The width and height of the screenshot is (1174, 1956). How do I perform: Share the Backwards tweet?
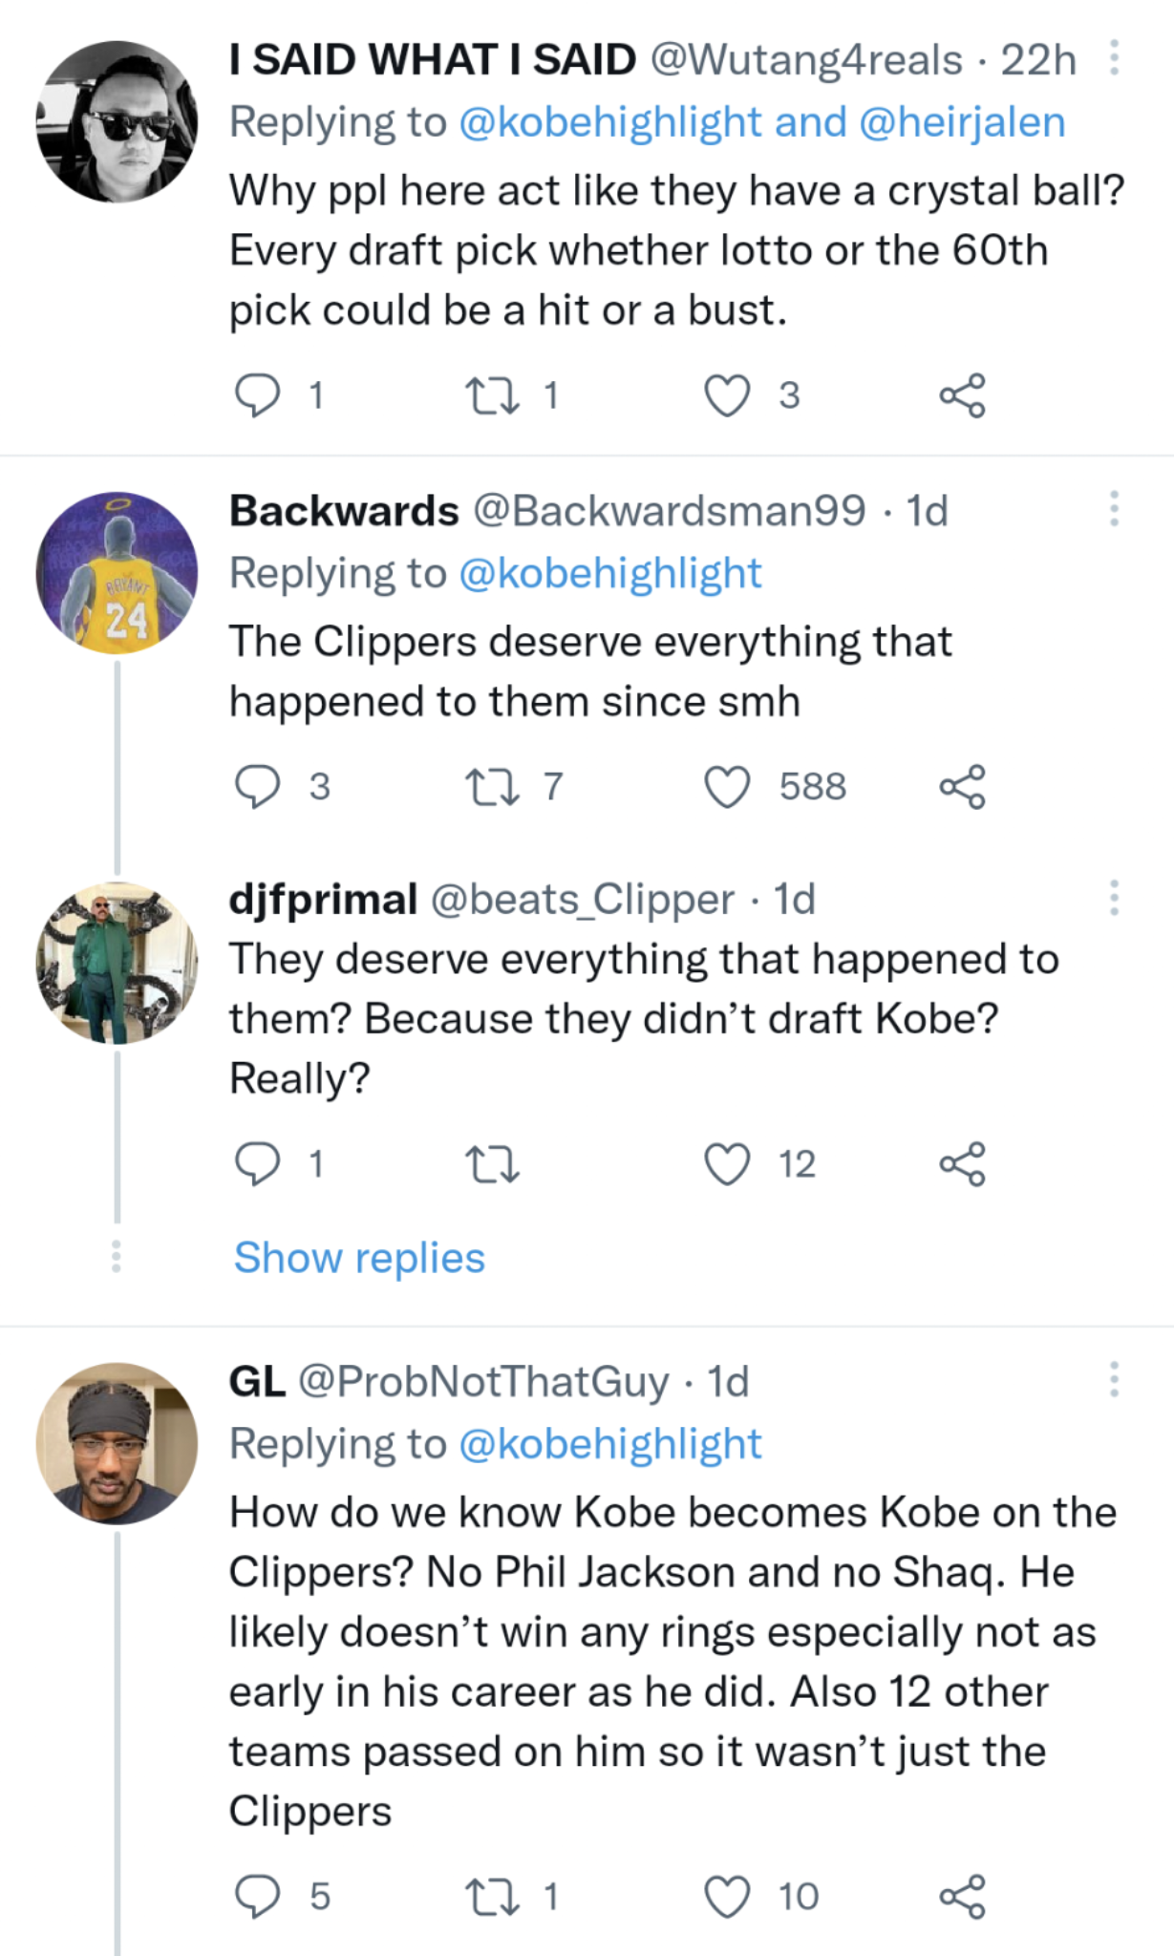click(962, 787)
